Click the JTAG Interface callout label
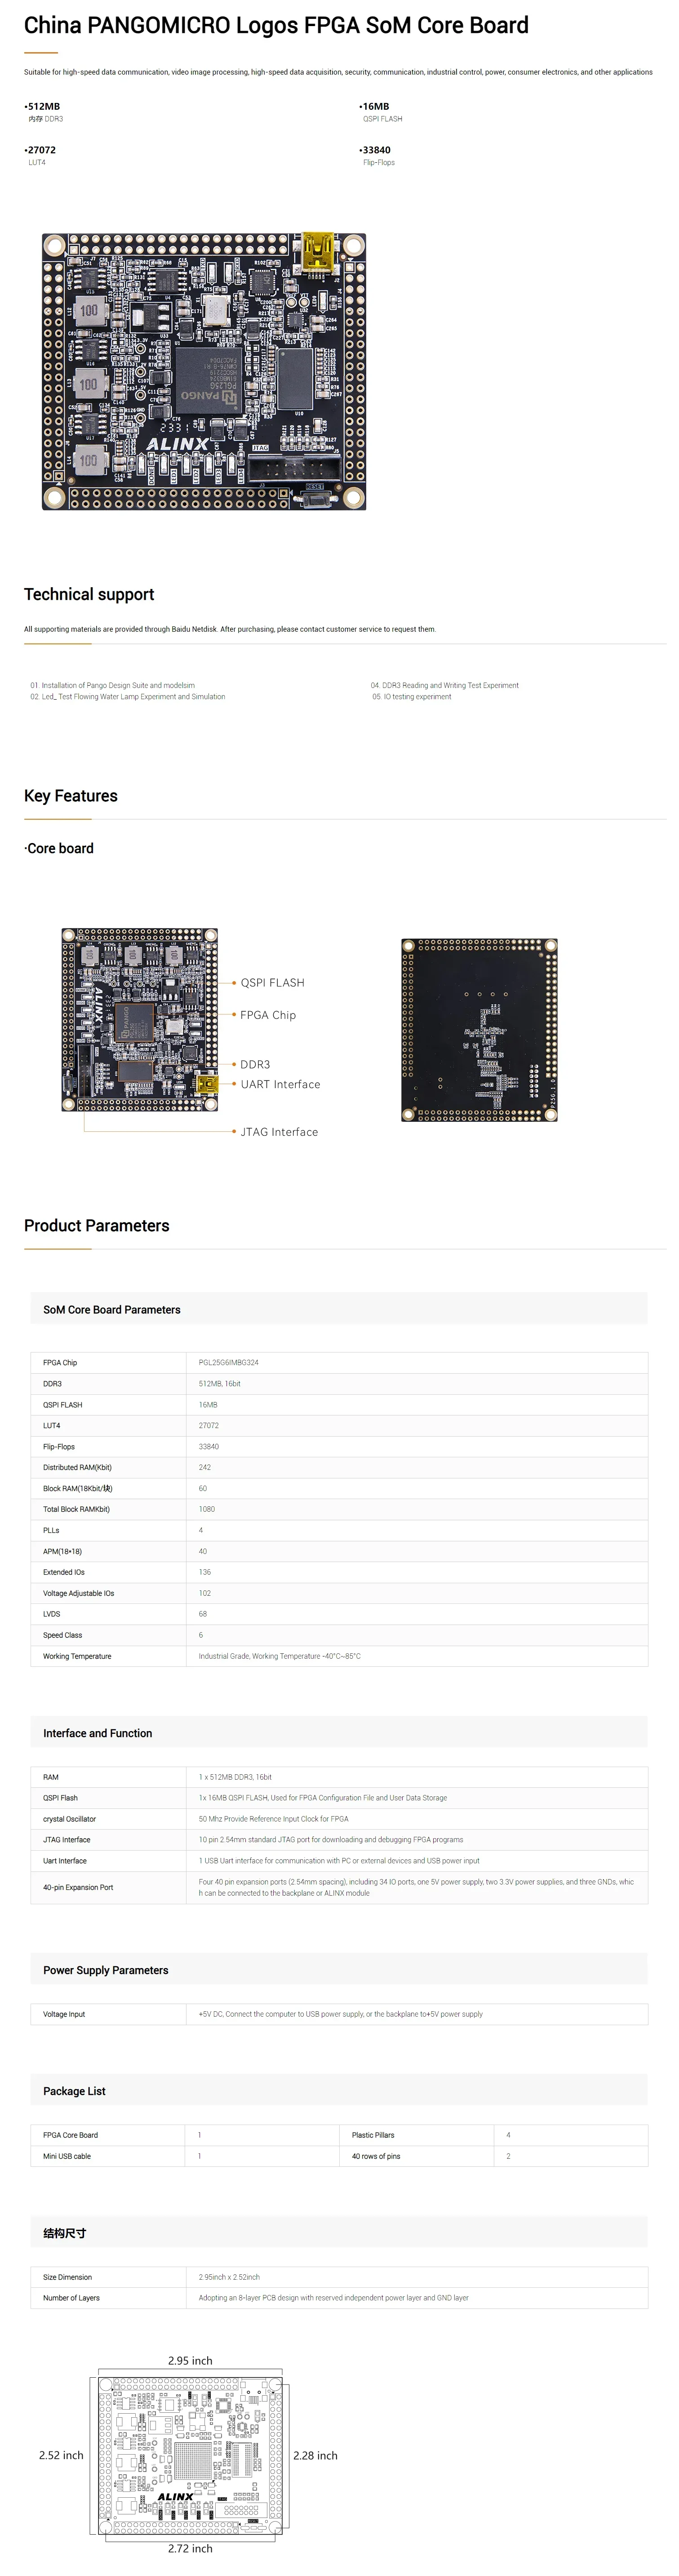 tap(279, 1132)
